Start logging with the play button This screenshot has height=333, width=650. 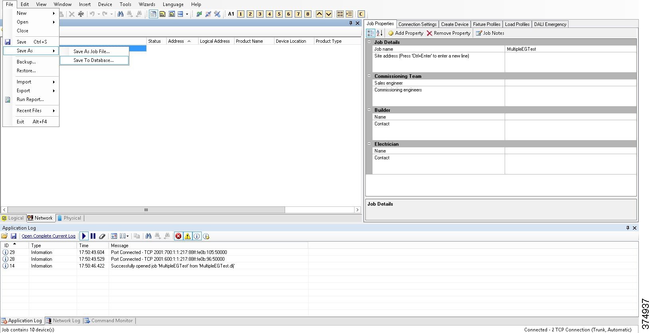[84, 236]
